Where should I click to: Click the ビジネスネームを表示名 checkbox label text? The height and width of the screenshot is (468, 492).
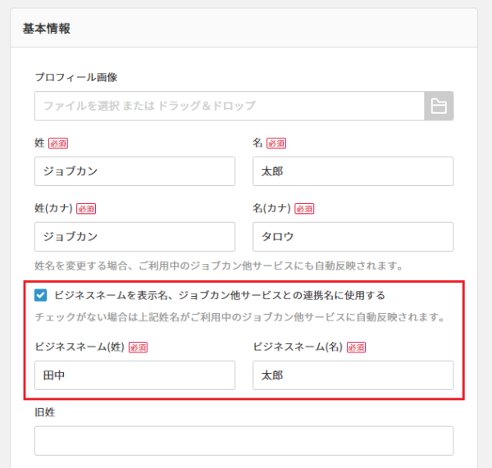pos(220,295)
